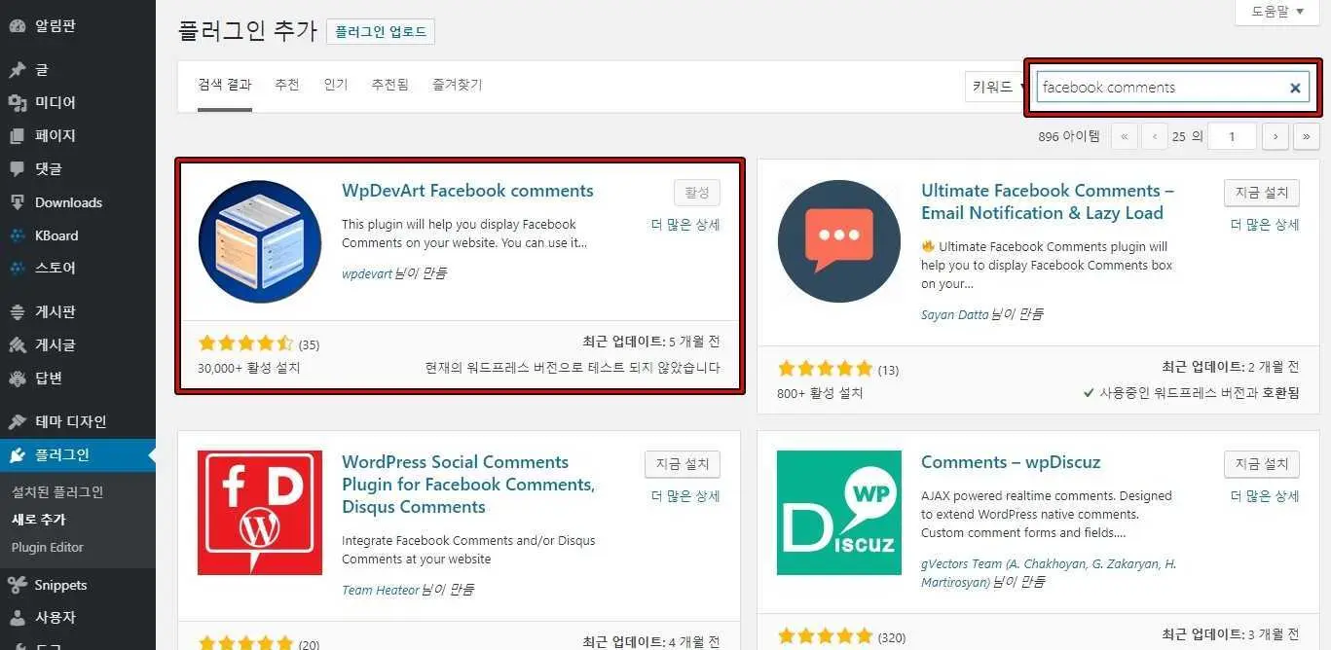1331x650 pixels.
Task: Install Comments – wpDiscuz with 지금 설치
Action: (1262, 464)
